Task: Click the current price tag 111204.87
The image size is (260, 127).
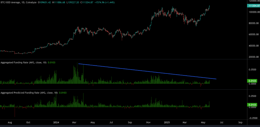Action: tap(253, 6)
